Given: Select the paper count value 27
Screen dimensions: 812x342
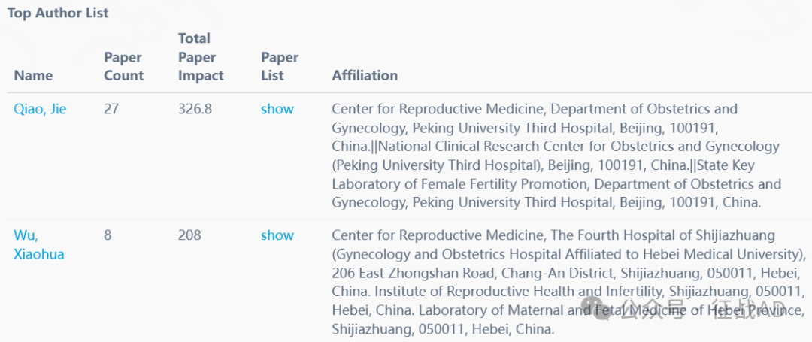Looking at the screenshot, I should pyautogui.click(x=111, y=109).
